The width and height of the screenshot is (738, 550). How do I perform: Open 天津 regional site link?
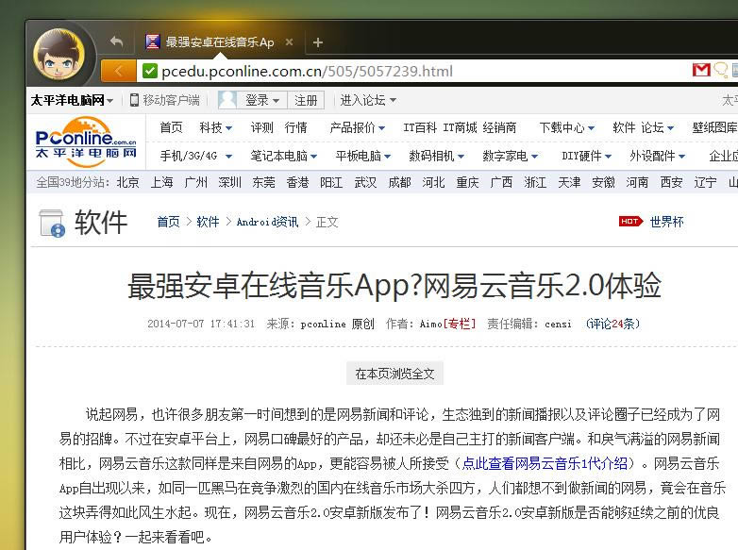(x=569, y=183)
